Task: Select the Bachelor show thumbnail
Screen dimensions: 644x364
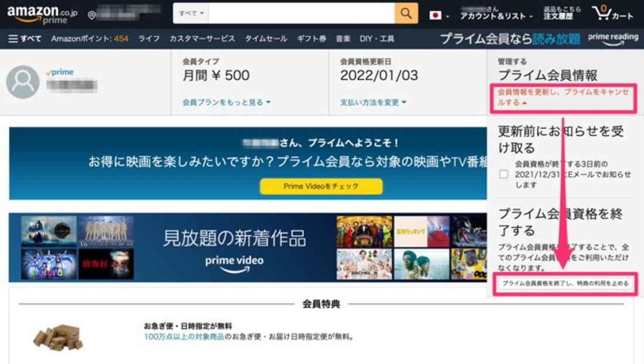Action: tap(364, 265)
